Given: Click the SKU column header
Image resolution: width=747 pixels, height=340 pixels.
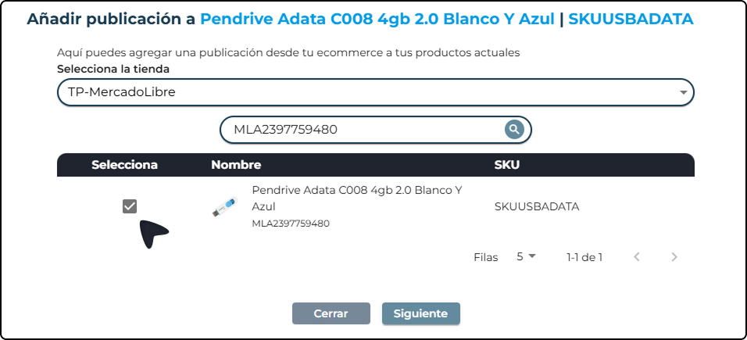Looking at the screenshot, I should [506, 165].
